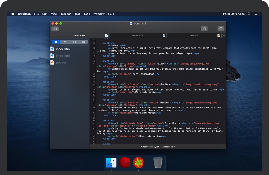Open the Tools menu

coord(87,14)
